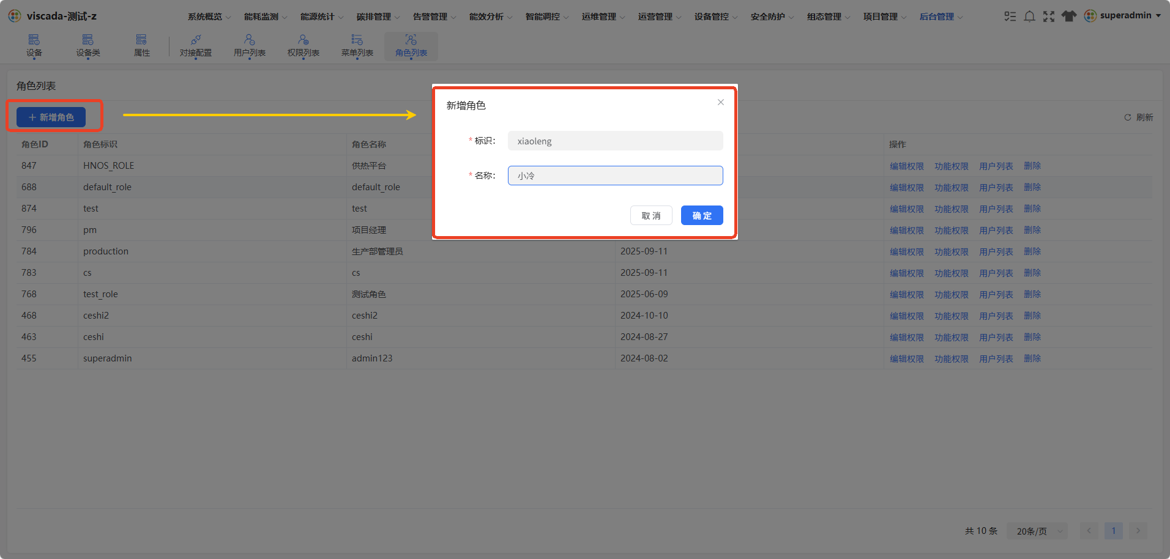The width and height of the screenshot is (1170, 559).
Task: Click the 新增角色 button
Action: pos(51,117)
